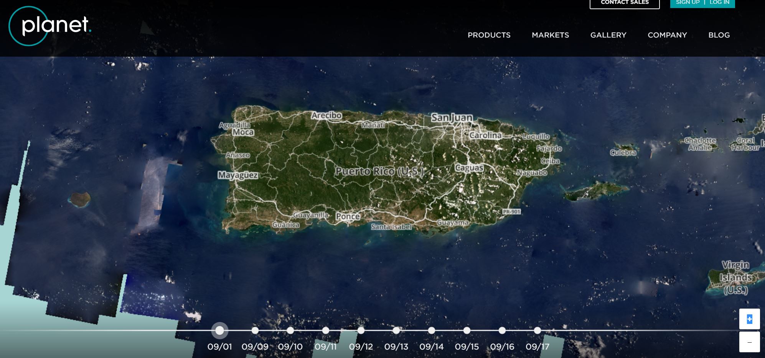Click the Mayagüez map label
This screenshot has height=358, width=765.
238,175
